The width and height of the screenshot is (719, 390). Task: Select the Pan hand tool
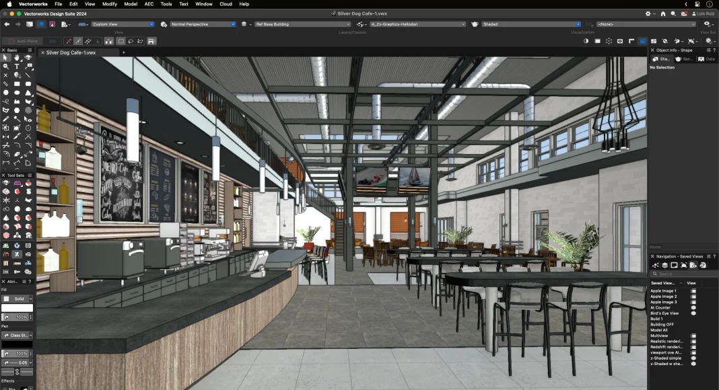[17, 58]
